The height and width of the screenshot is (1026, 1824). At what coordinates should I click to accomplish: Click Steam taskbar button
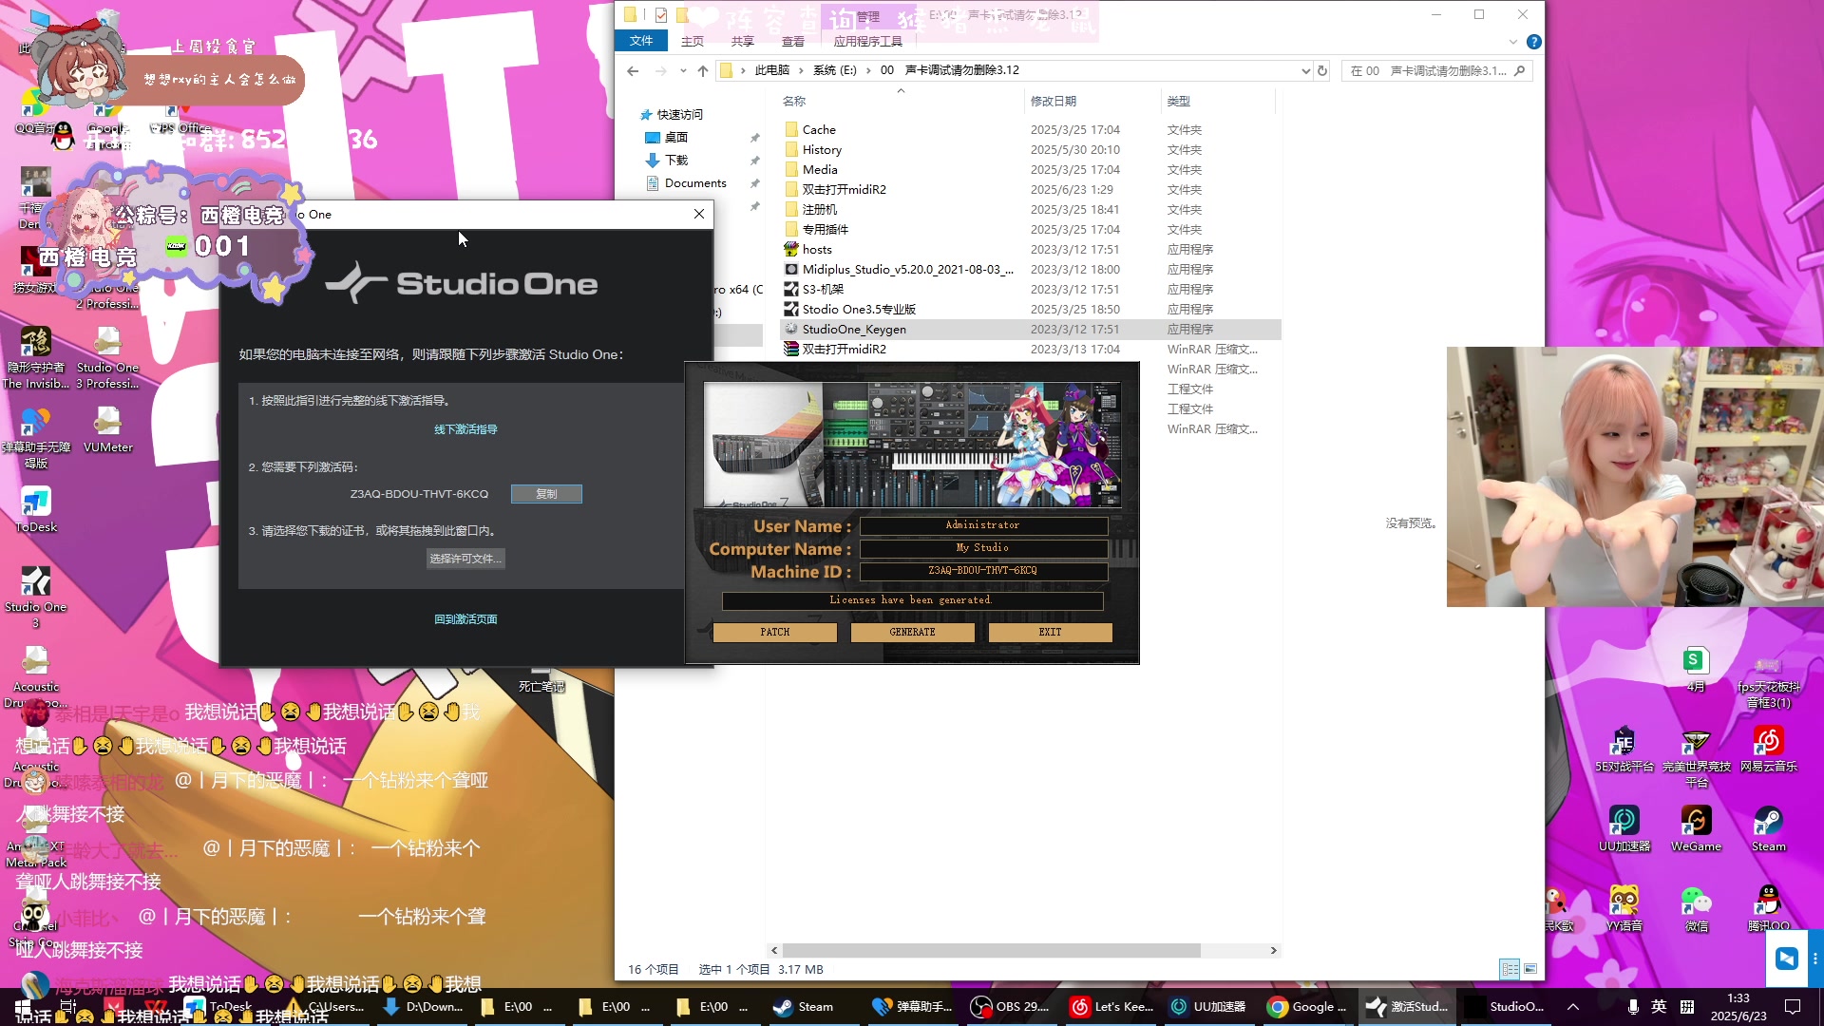coord(804,1007)
